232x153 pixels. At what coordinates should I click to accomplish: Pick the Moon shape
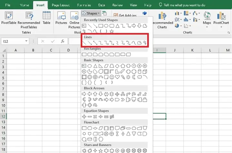coord(134,77)
